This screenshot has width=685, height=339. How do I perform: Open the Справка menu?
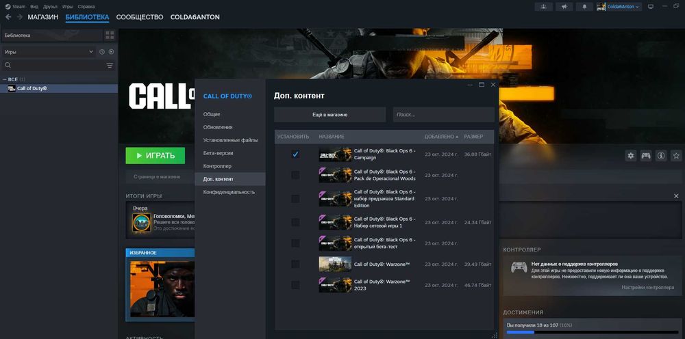(x=86, y=7)
